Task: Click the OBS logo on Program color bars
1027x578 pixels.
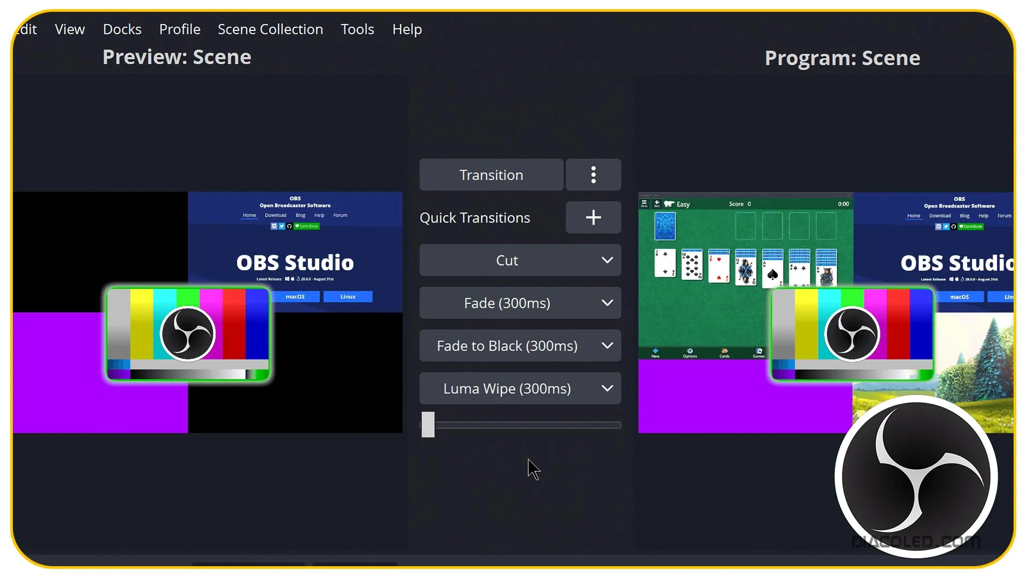Action: (852, 334)
